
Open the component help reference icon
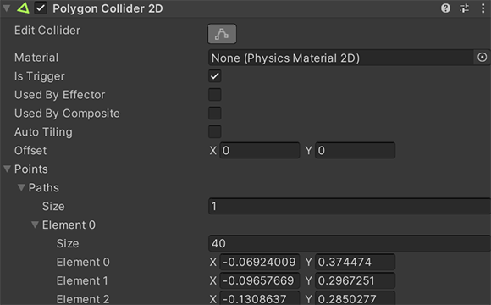coord(445,8)
